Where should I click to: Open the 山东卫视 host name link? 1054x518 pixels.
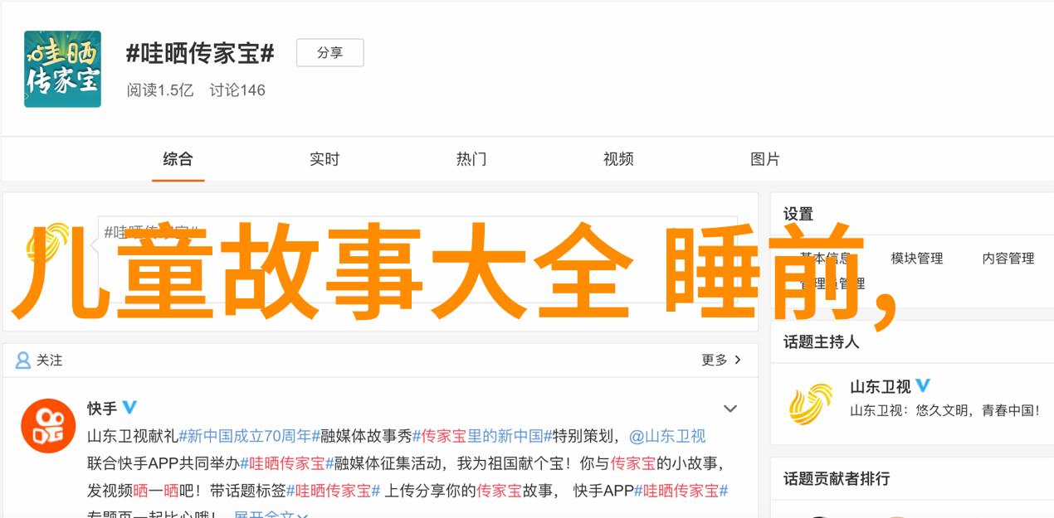pyautogui.click(x=881, y=387)
